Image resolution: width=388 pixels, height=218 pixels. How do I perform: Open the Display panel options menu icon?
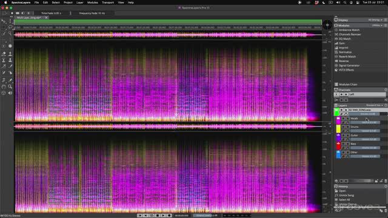386,20
